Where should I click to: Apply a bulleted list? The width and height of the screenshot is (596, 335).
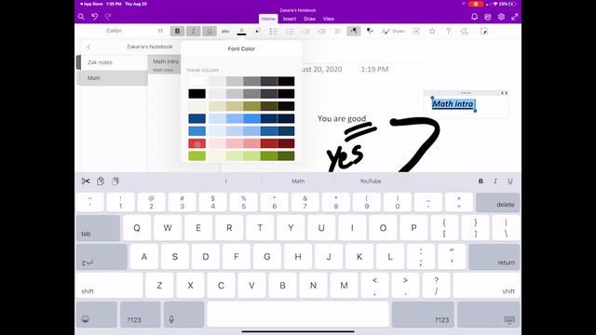[274, 32]
